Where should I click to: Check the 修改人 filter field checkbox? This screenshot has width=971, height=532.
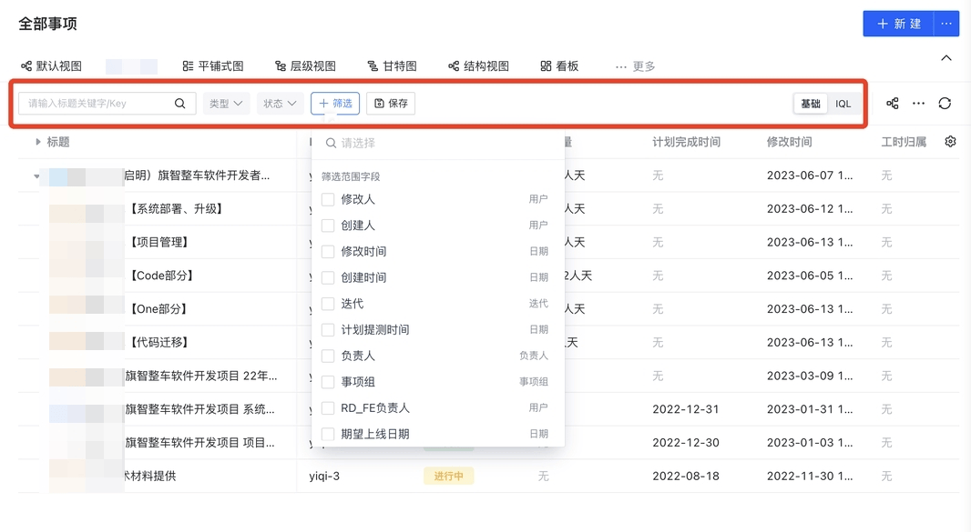(x=328, y=199)
